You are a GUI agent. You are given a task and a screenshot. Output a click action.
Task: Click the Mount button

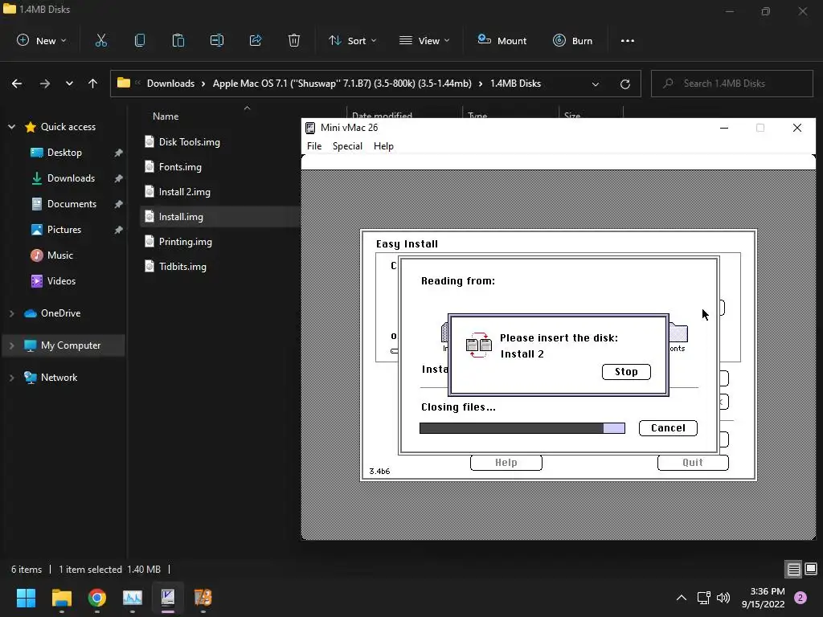502,40
